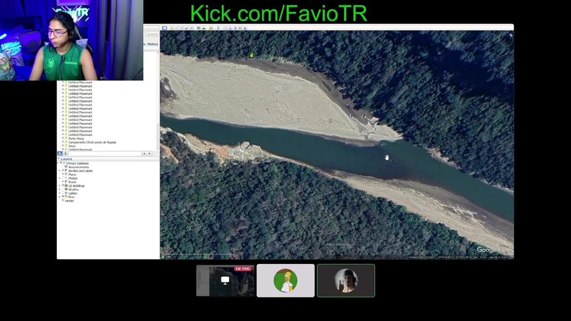Select the Add Path toolbar icon
Viewport: 571px width, 321px height.
tap(182, 28)
